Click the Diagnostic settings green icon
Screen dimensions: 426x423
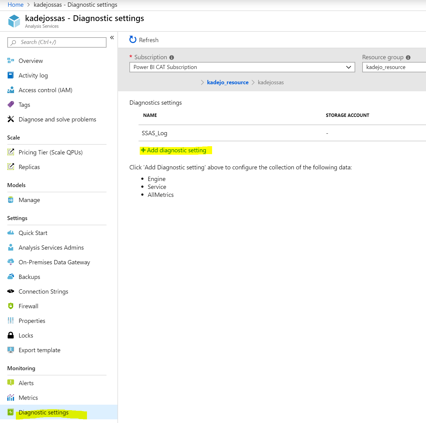pyautogui.click(x=11, y=412)
